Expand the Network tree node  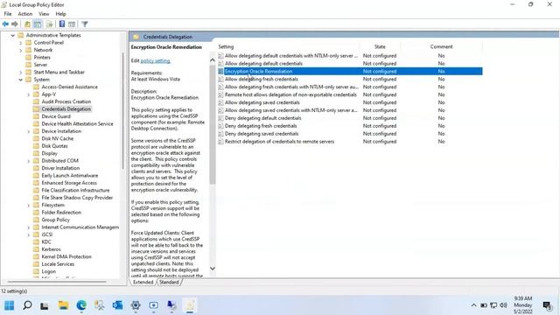[x=21, y=51]
